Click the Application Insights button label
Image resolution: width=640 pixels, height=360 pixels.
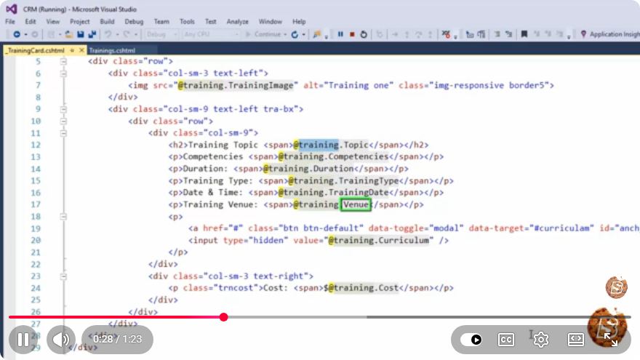pyautogui.click(x=615, y=34)
